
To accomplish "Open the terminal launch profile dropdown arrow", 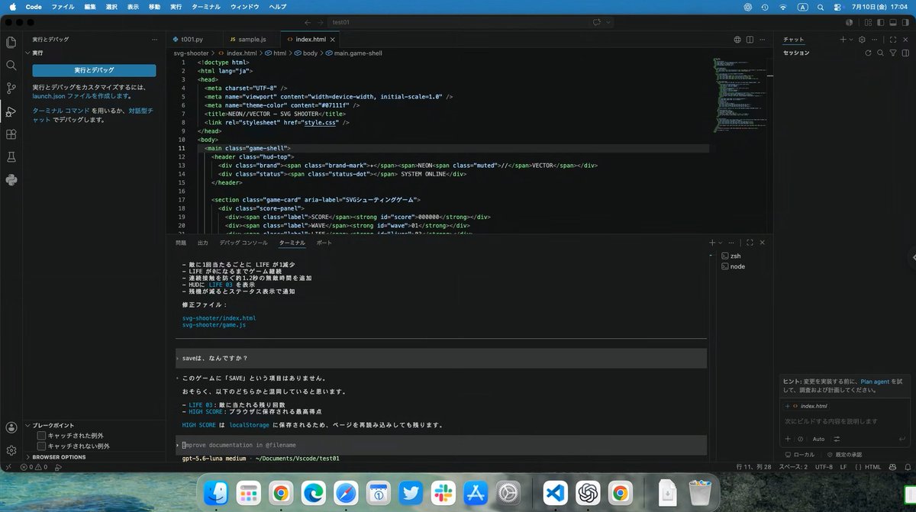I will (721, 243).
